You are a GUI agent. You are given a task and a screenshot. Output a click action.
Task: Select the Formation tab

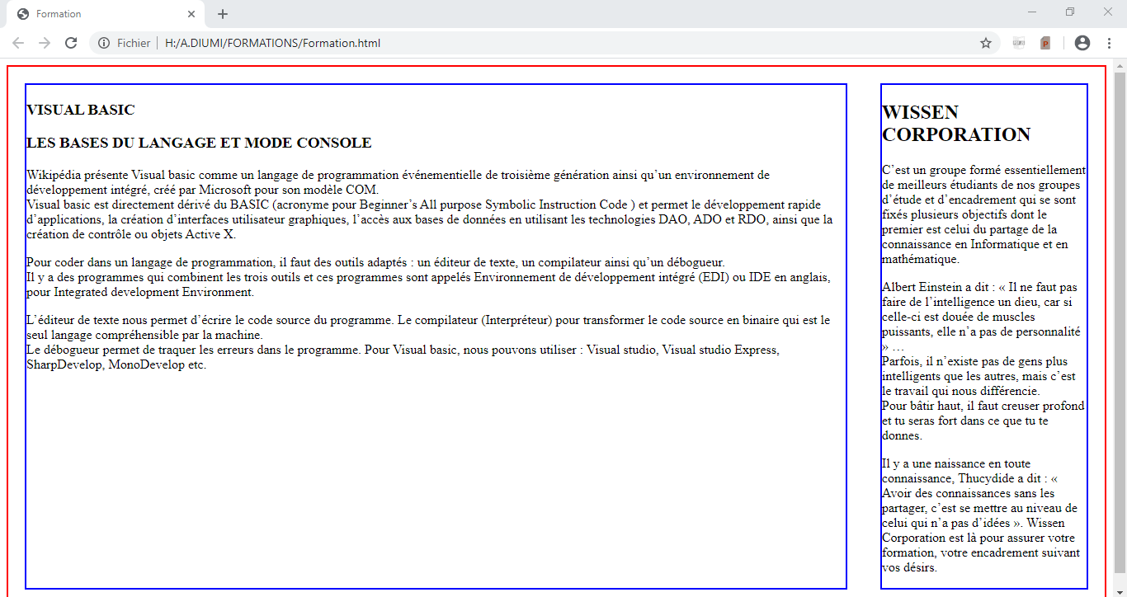pyautogui.click(x=105, y=14)
